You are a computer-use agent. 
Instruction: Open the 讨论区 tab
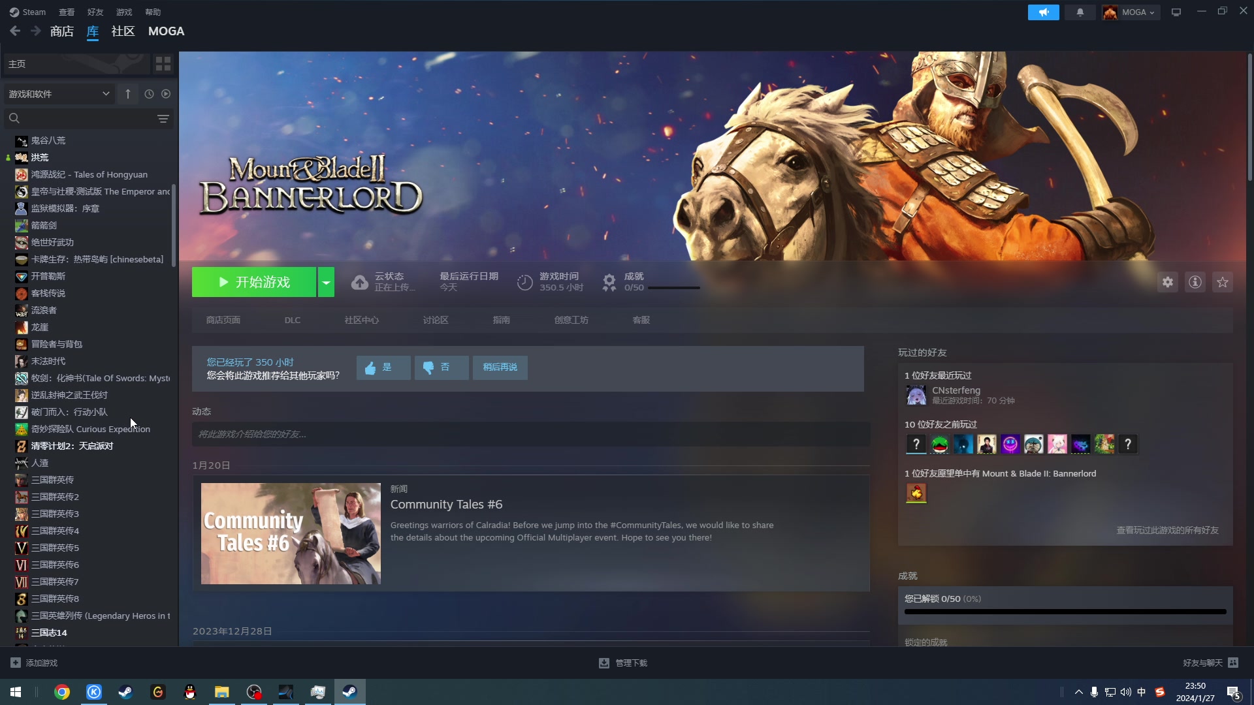coord(436,320)
